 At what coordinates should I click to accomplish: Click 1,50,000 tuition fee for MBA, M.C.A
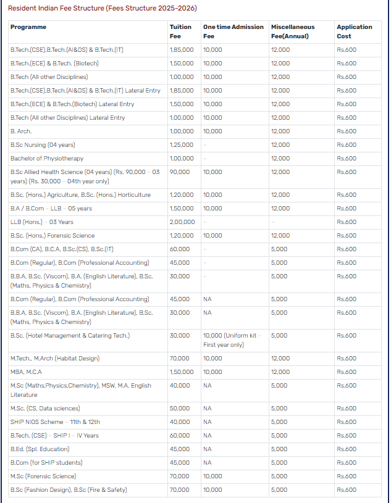coord(182,372)
